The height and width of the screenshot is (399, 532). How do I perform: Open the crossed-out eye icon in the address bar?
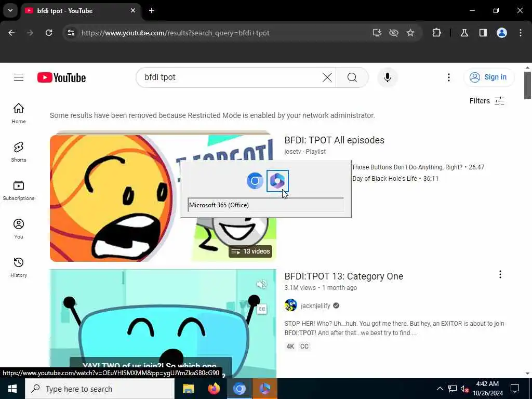[394, 33]
